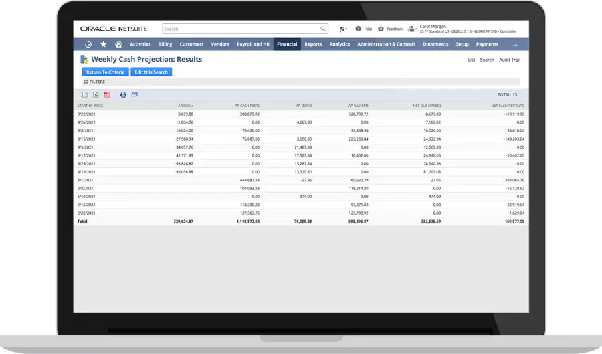This screenshot has height=354, width=602.
Task: Expand the FILTERS section
Action: pyautogui.click(x=94, y=82)
